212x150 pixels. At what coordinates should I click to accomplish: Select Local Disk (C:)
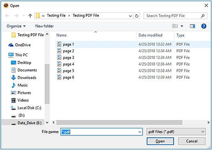point(26,108)
